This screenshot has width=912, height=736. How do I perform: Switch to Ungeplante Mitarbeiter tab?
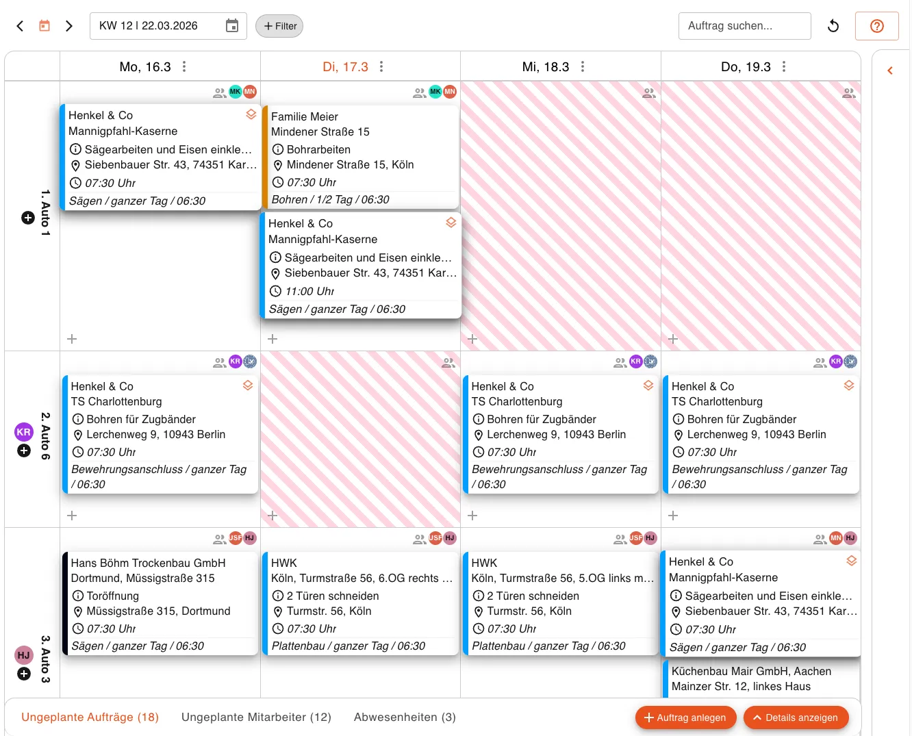256,717
